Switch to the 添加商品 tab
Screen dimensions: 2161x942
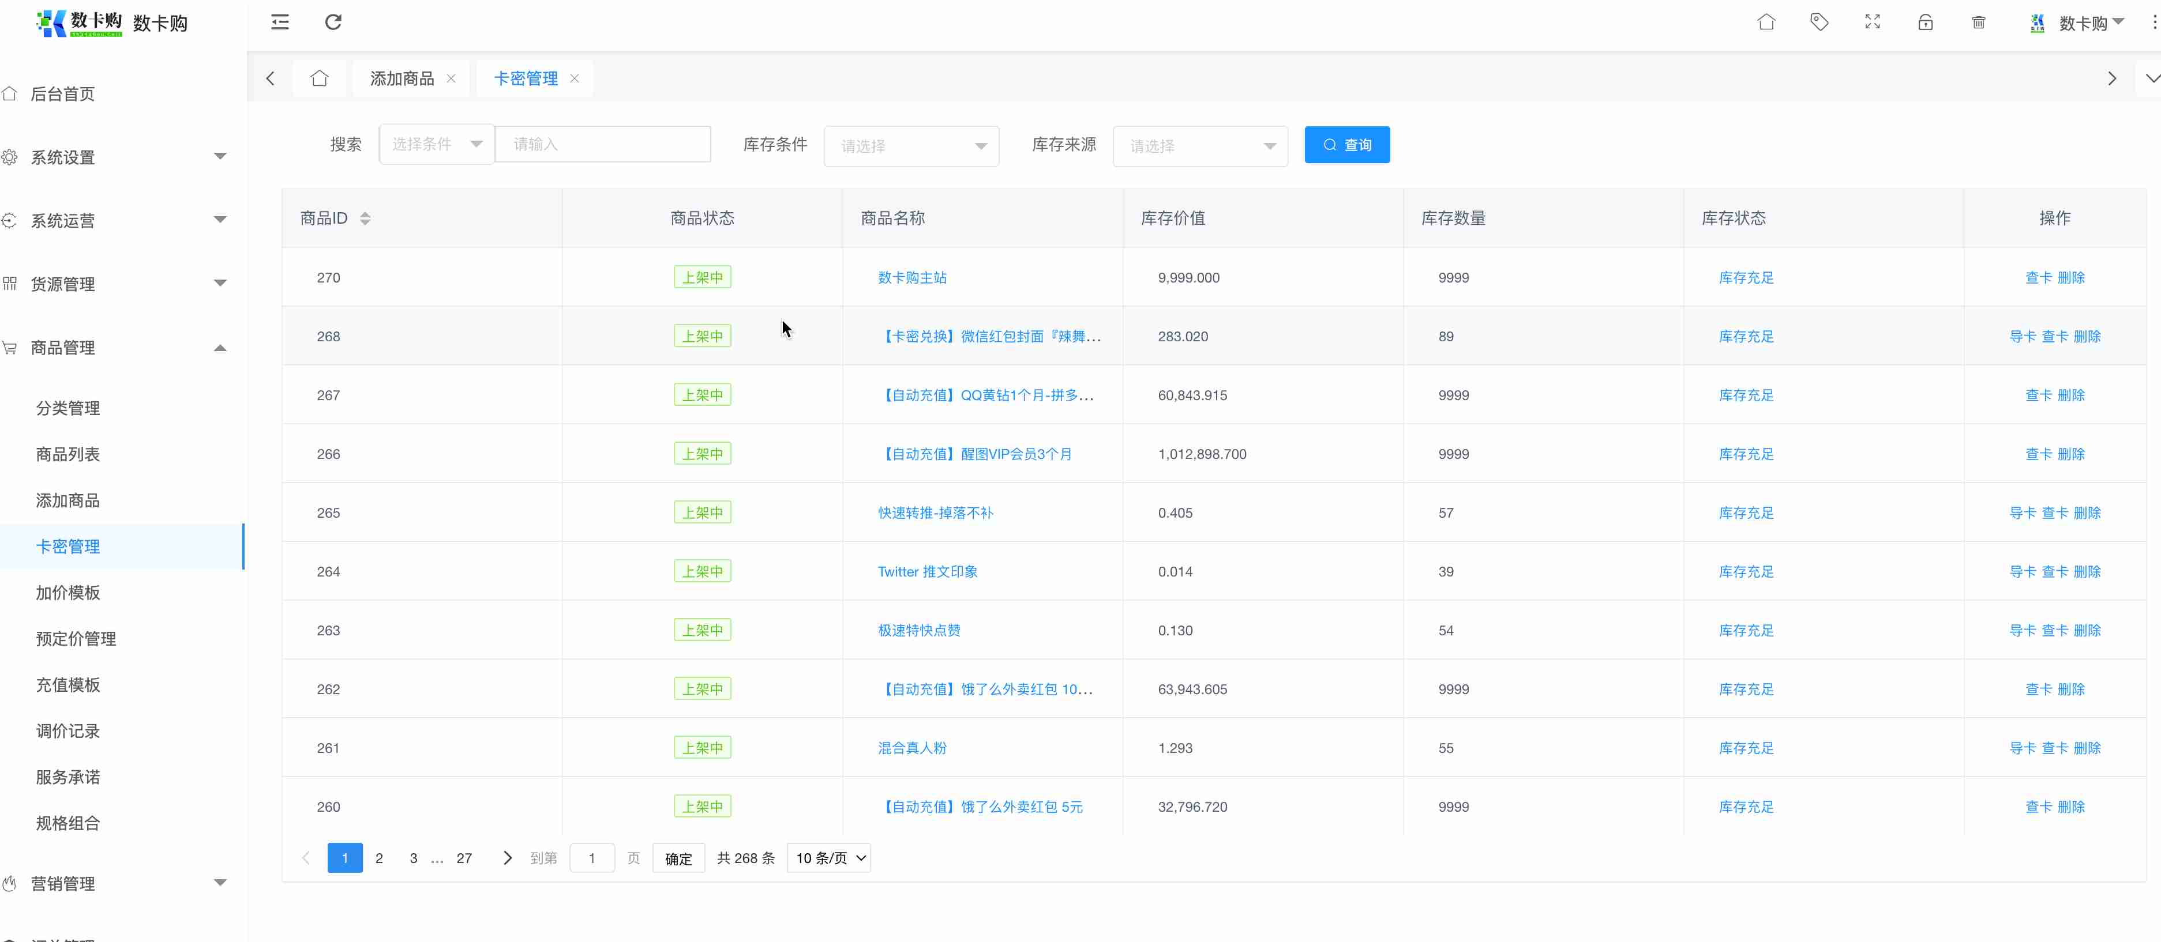[x=402, y=79]
